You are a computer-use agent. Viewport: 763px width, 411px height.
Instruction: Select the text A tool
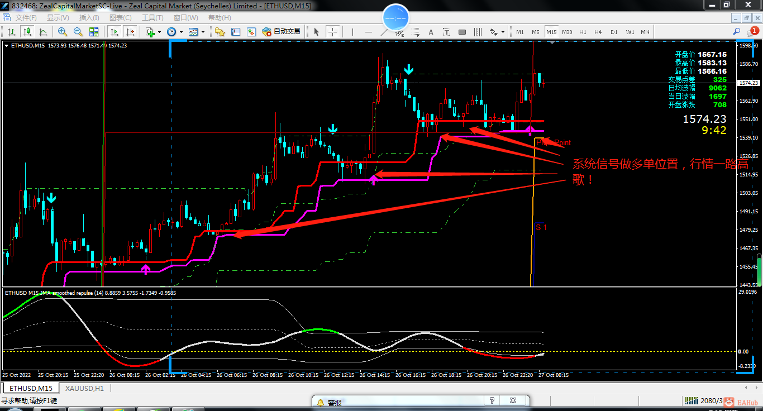431,32
